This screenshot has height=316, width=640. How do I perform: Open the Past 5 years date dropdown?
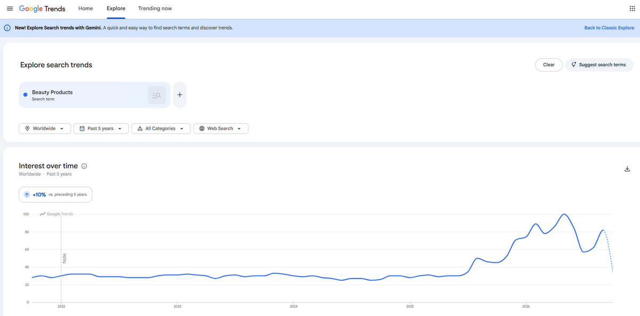[101, 129]
